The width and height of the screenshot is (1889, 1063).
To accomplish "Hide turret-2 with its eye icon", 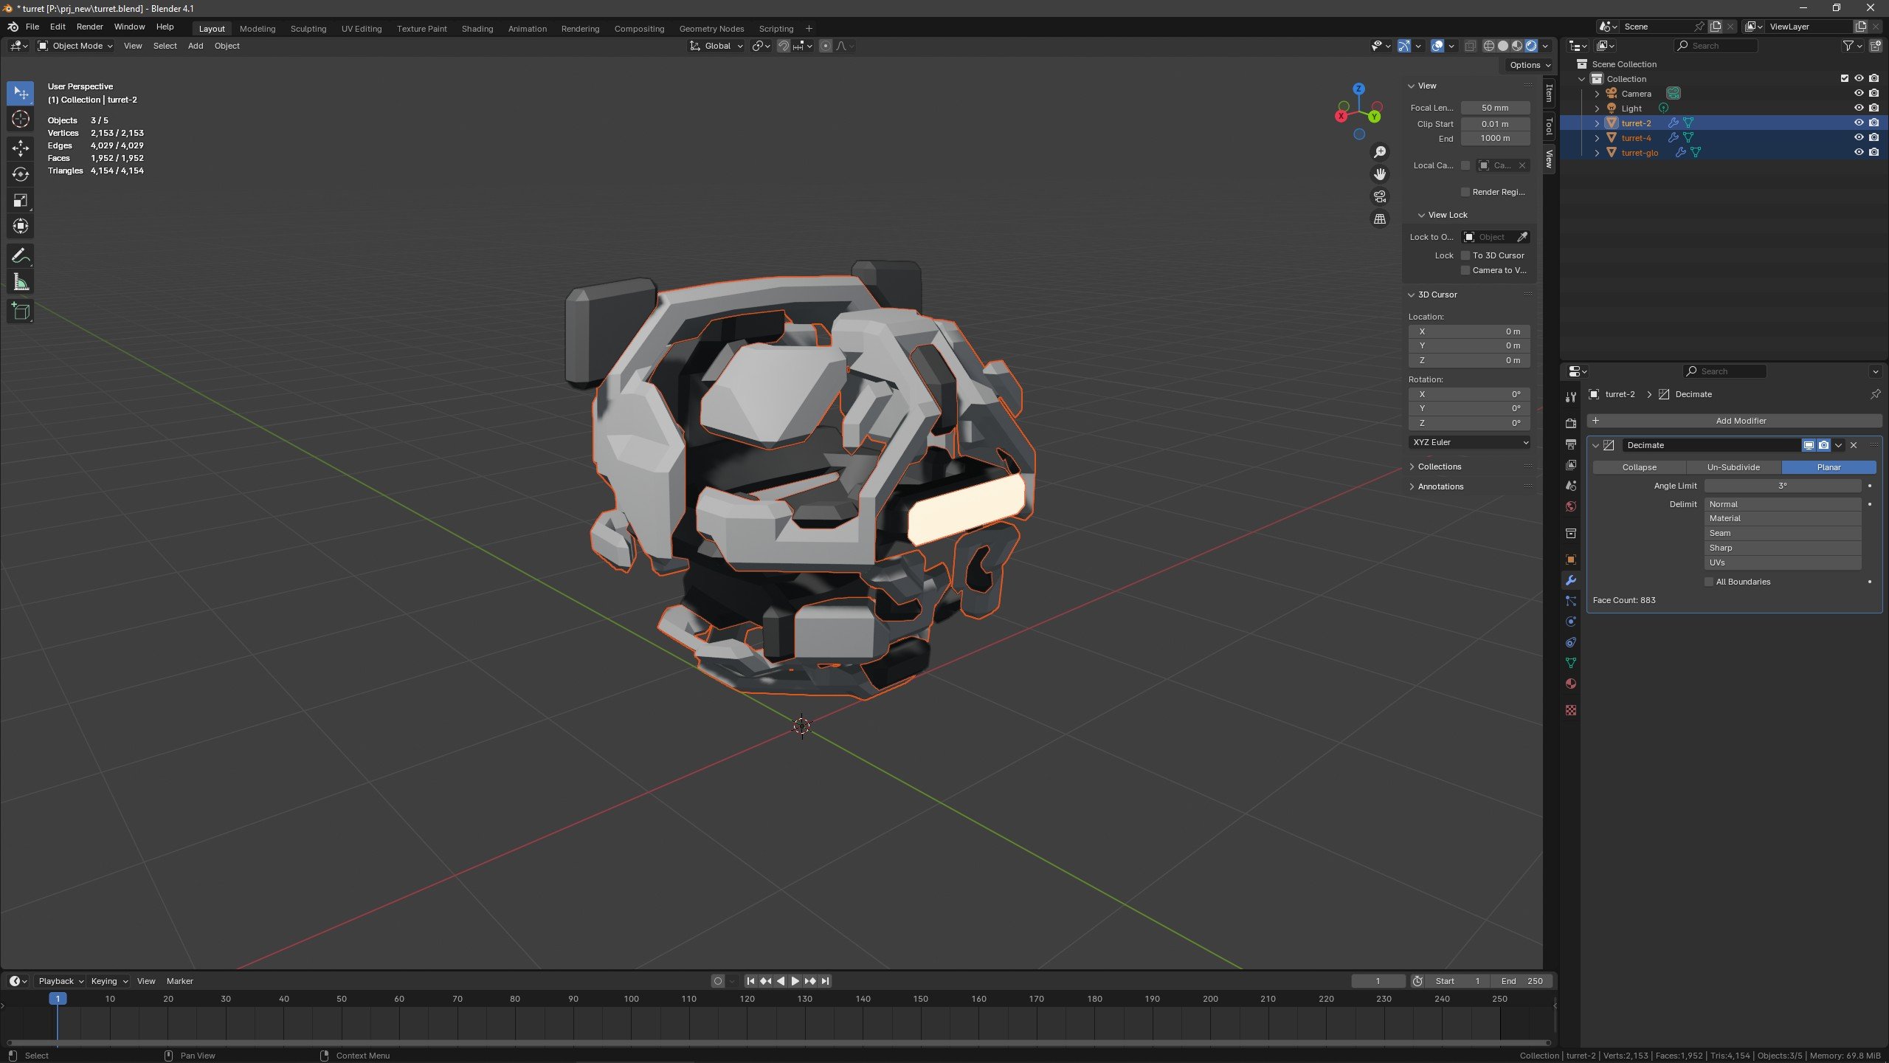I will click(1859, 123).
